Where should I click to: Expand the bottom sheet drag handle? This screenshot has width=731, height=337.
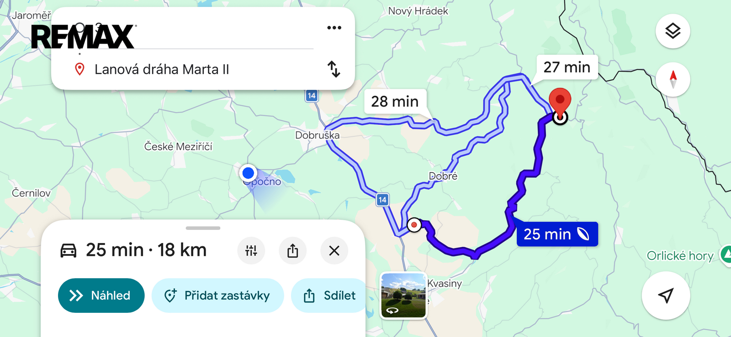point(203,228)
